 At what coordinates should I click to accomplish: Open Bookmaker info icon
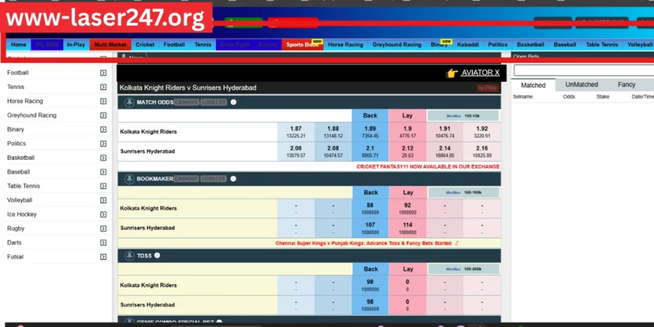coord(234,179)
